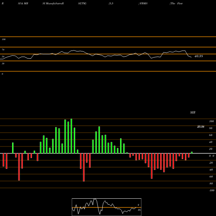Click MR axis label 60
Viewport: 216px width, 216px height.
(x=211, y=135)
